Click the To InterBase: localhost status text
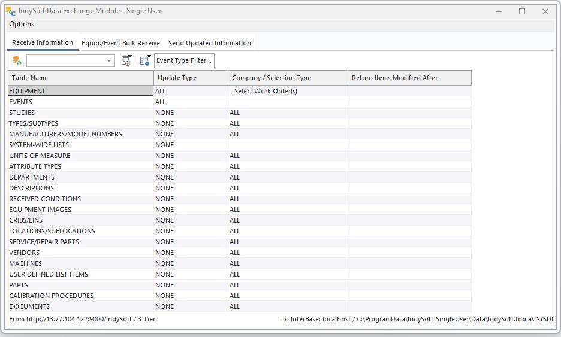561x337 pixels. tap(417, 319)
